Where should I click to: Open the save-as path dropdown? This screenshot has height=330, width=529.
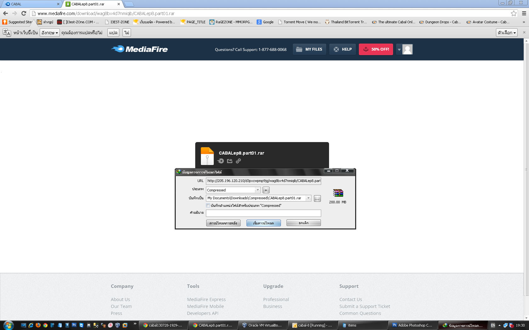pos(309,198)
